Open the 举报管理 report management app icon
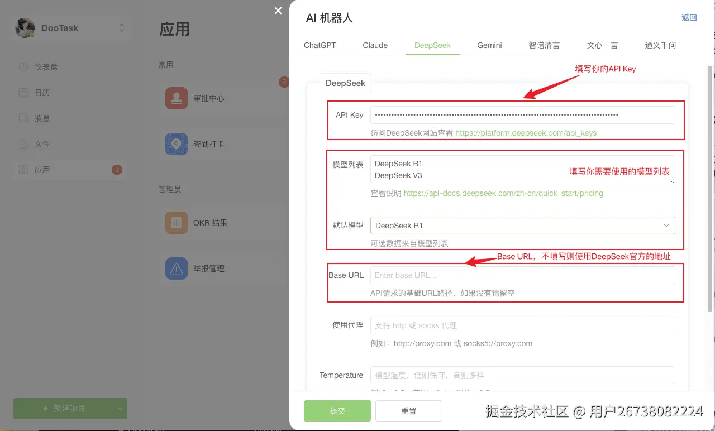 point(177,269)
